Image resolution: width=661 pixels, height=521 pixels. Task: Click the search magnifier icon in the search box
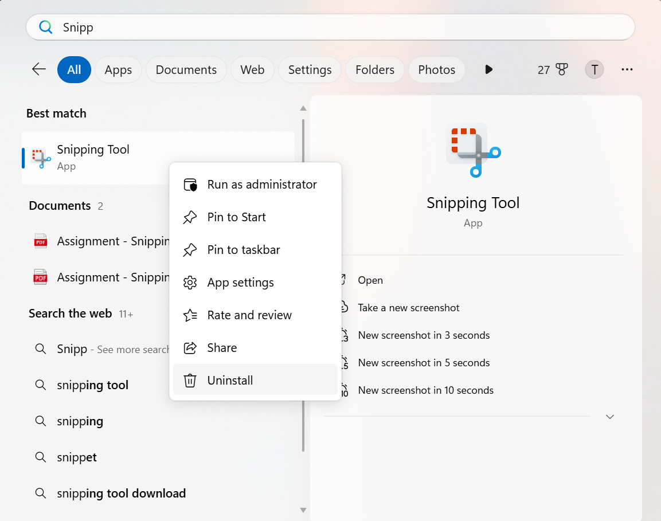click(45, 27)
